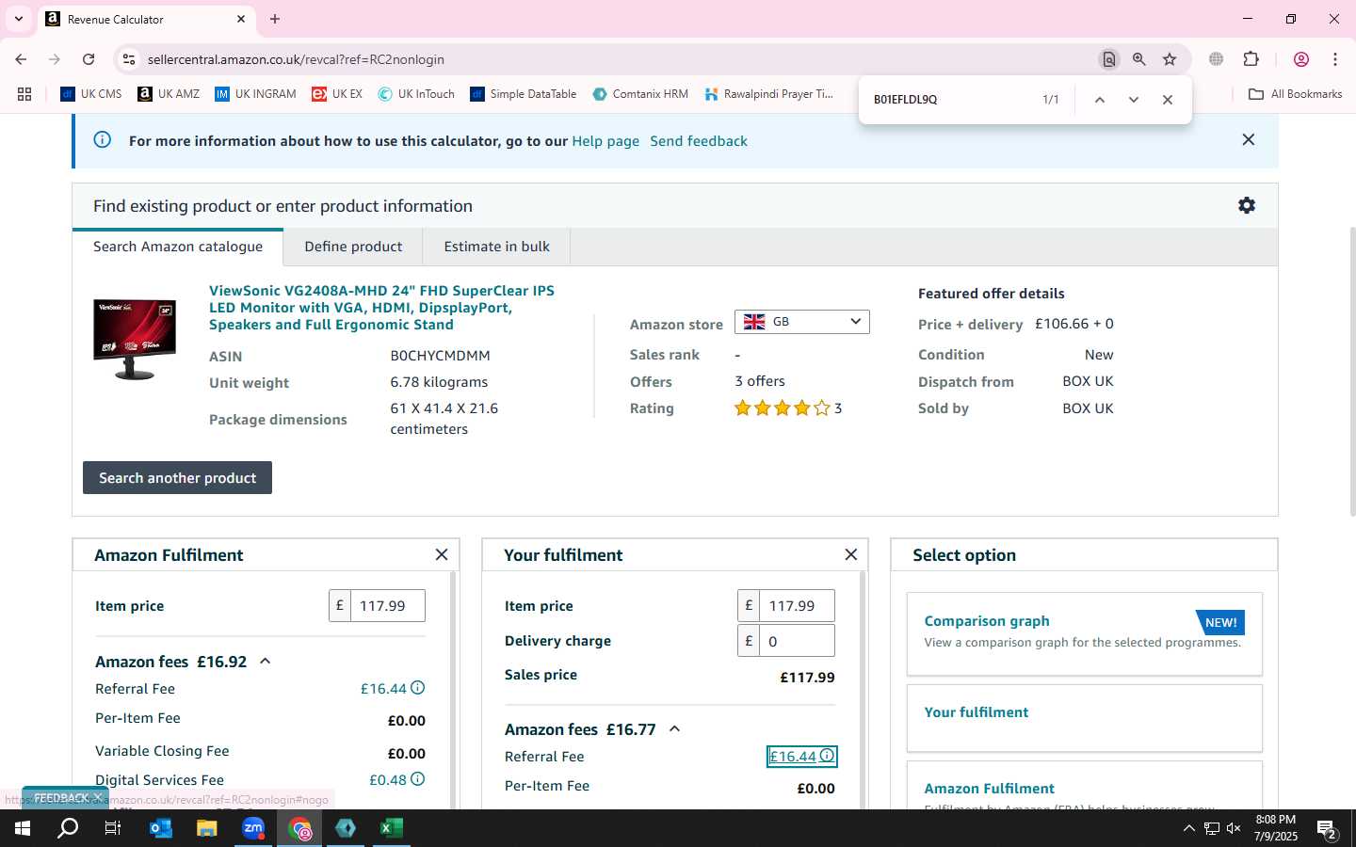Open the Windows Start menu
The image size is (1356, 847).
[23, 828]
